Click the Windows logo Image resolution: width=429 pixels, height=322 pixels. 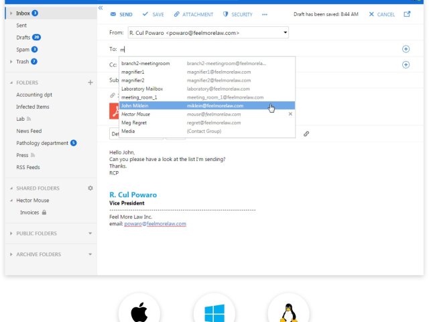[x=214, y=313]
